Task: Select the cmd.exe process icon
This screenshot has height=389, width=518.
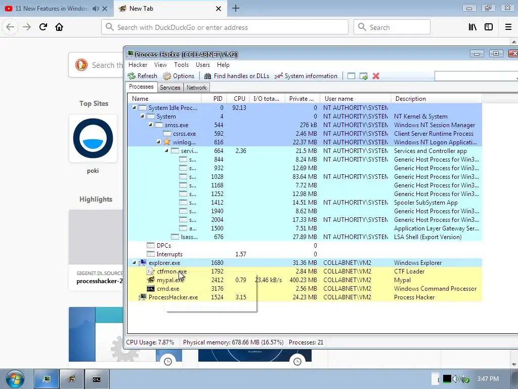Action: point(151,288)
